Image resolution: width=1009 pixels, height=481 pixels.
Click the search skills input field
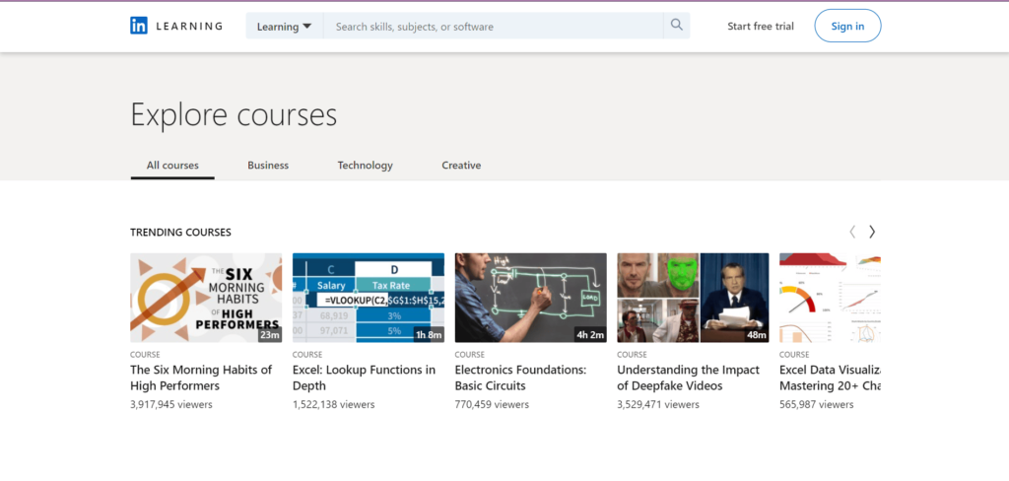pyautogui.click(x=493, y=27)
